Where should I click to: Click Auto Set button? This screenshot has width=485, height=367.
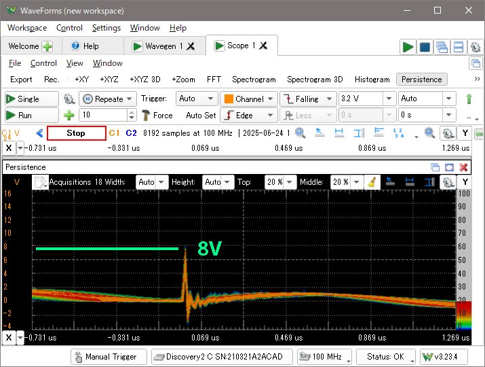201,116
